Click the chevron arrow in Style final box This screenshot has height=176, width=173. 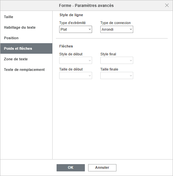pyautogui.click(x=131, y=61)
